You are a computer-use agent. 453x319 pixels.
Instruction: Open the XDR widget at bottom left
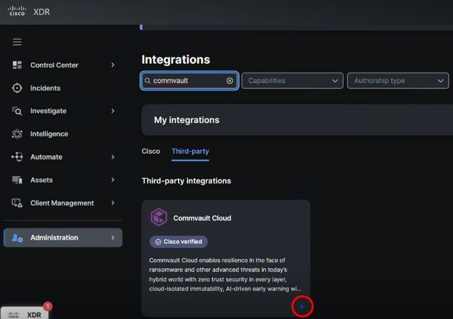[24, 314]
